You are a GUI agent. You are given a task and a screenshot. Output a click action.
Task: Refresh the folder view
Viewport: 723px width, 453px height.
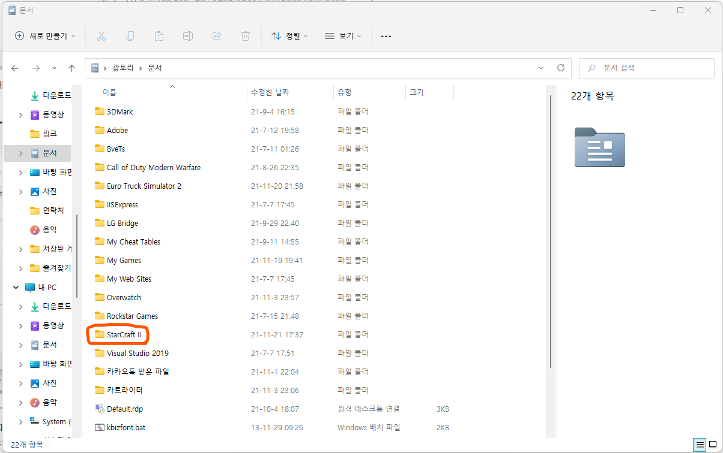[561, 68]
